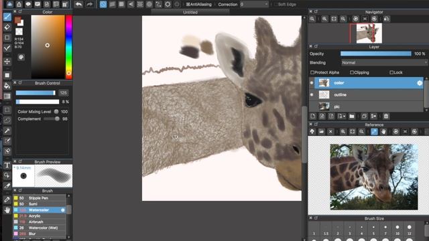Click the Undo arrow in top toolbar

coord(79,5)
